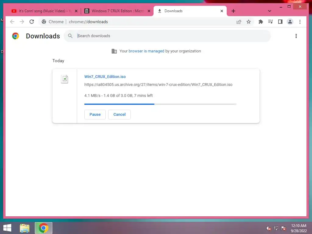
Task: Maximize the Chrome window
Action: coord(289,7)
